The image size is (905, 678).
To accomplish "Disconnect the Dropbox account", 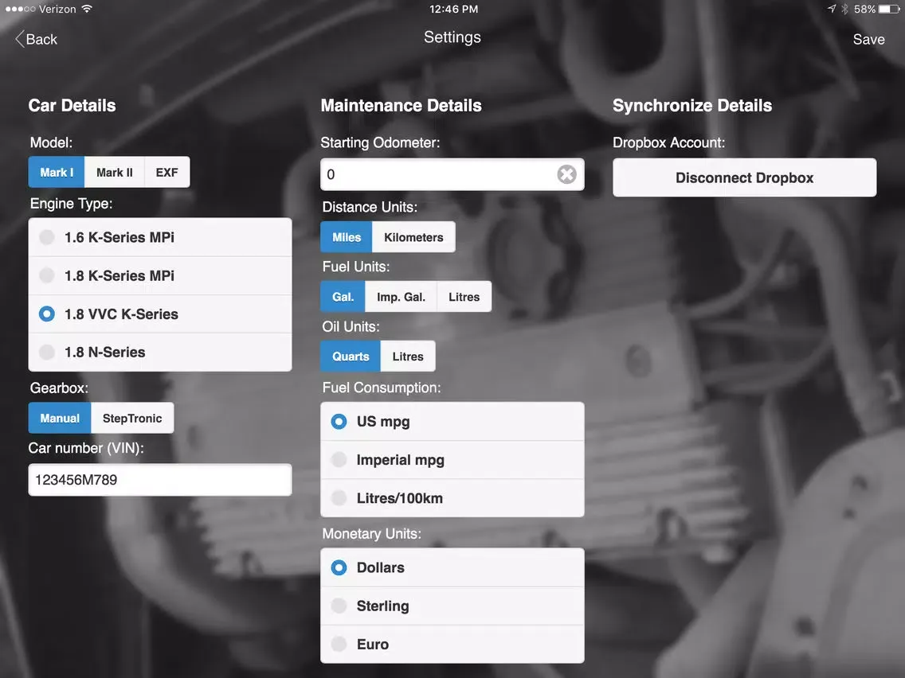I will [x=745, y=177].
